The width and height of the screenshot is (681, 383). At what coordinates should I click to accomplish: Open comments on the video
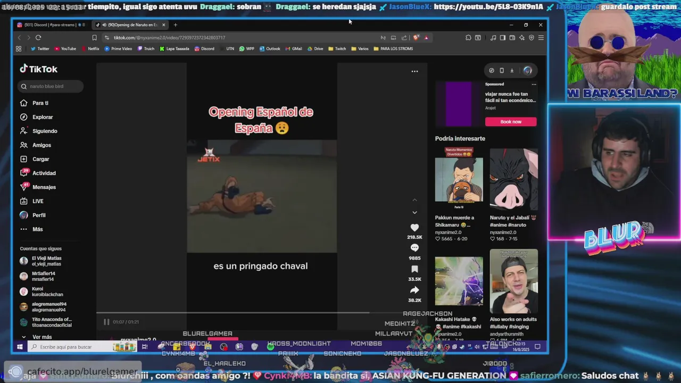[x=414, y=248]
